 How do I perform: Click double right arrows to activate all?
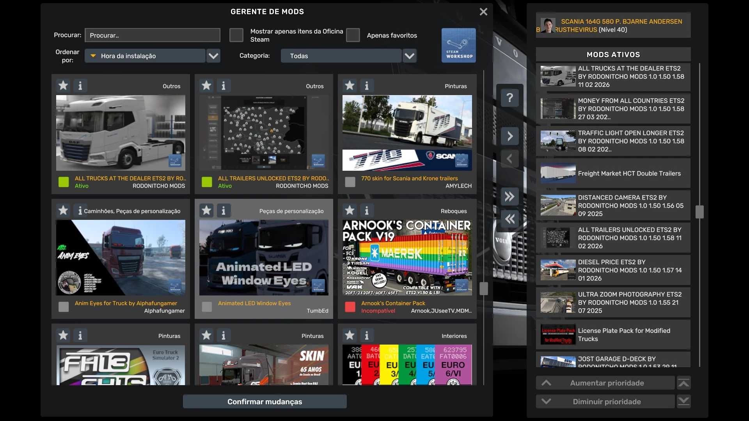point(509,196)
